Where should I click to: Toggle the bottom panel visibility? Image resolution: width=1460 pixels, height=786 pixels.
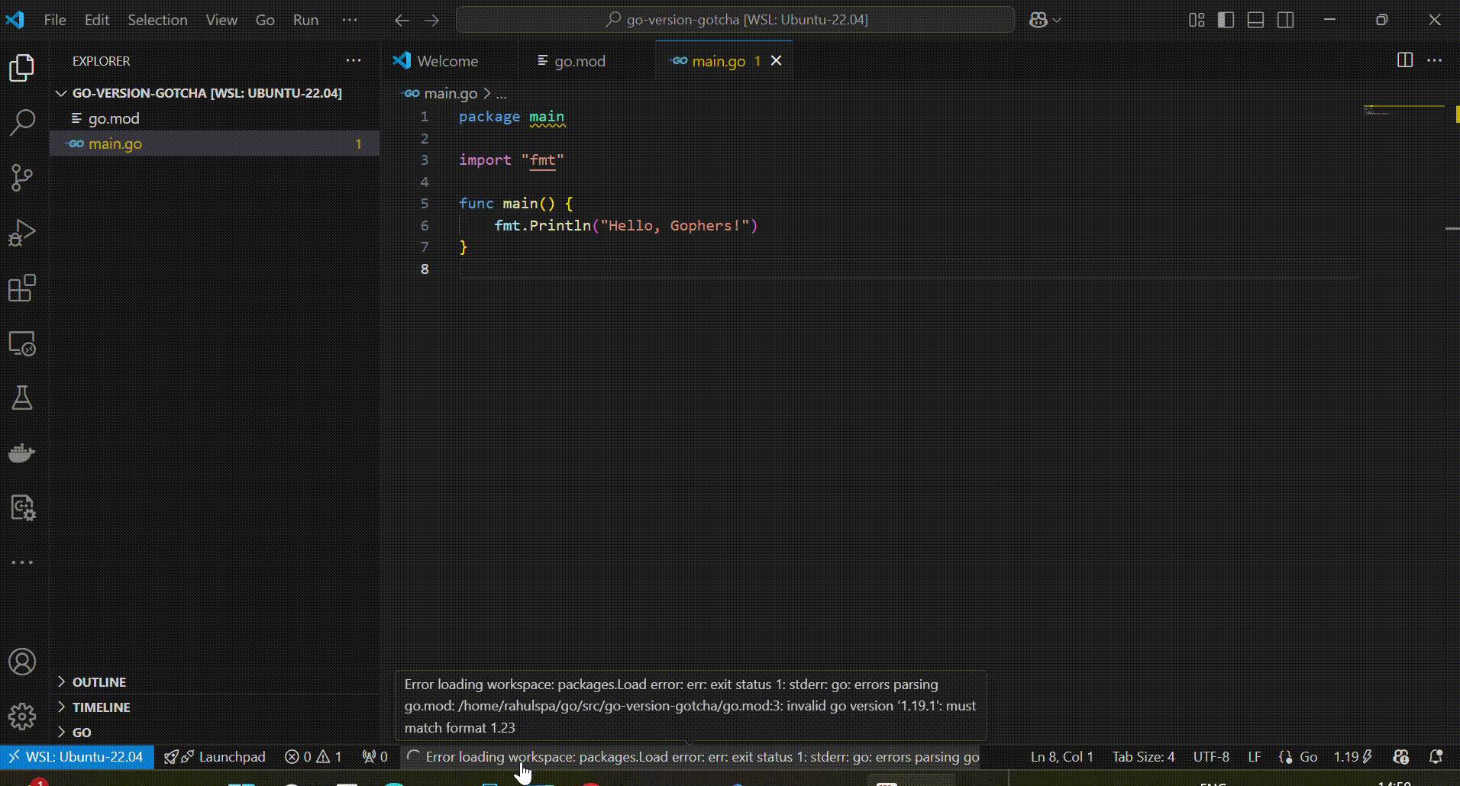[1255, 20]
